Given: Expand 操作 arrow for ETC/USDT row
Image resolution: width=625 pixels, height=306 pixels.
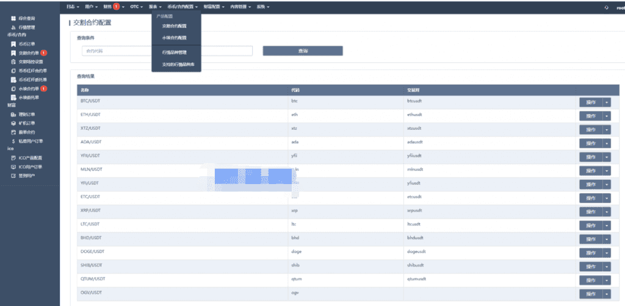Looking at the screenshot, I should [607, 198].
